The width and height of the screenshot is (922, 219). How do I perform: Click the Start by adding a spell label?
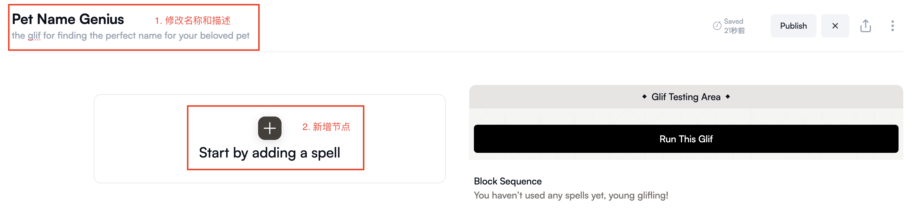[x=270, y=153]
